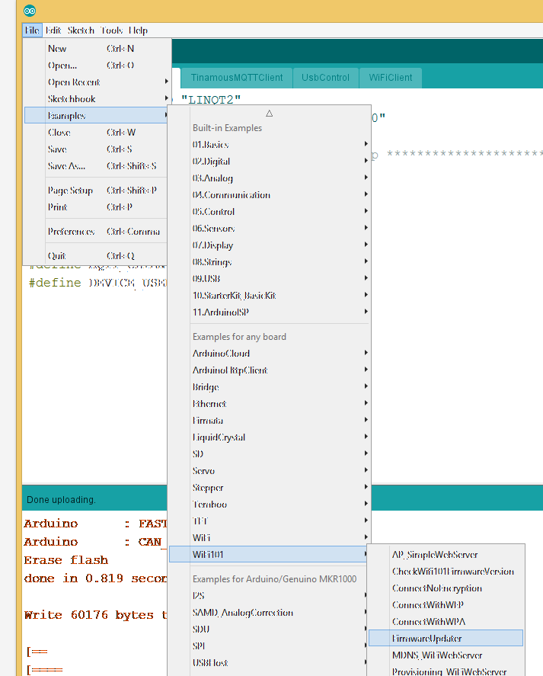Open the Tools menu
Screen dimensions: 543x676
pyautogui.click(x=111, y=30)
